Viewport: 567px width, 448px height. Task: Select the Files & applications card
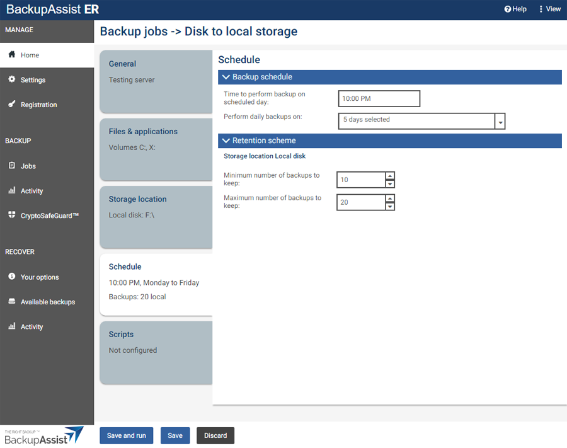156,149
